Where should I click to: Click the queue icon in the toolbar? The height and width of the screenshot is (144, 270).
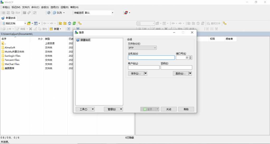[x=54, y=13]
